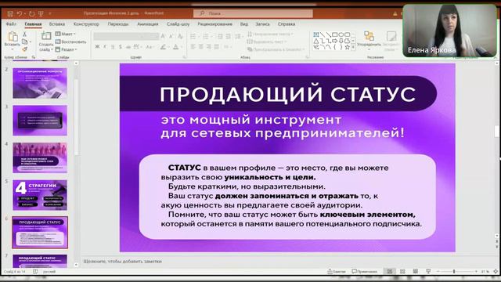This screenshot has height=282, width=501.
Task: Click the Copy icon in clipboard group
Action: pos(24,42)
